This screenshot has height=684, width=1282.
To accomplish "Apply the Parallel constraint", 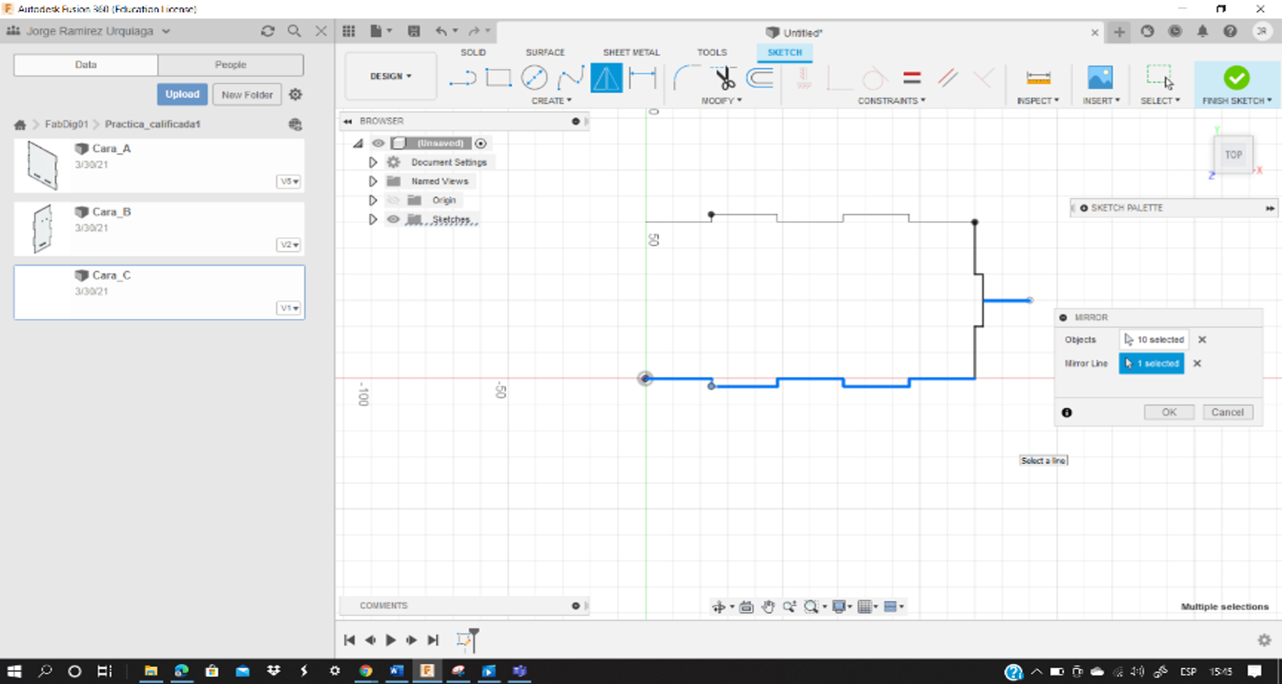I will pos(947,78).
